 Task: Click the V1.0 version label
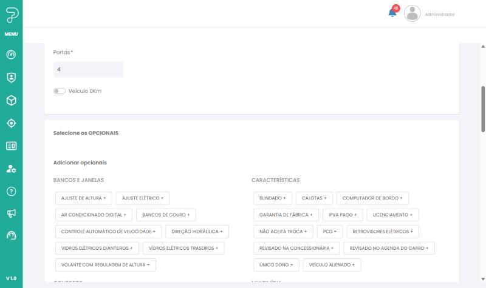pos(11,278)
